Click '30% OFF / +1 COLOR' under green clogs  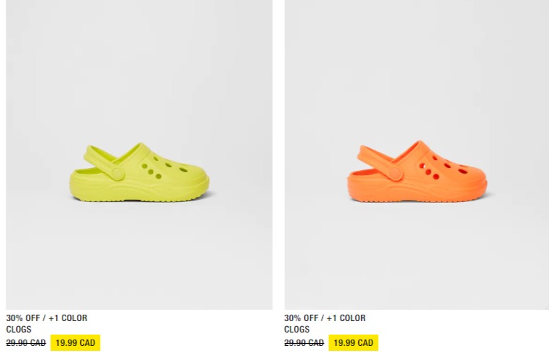click(x=47, y=318)
